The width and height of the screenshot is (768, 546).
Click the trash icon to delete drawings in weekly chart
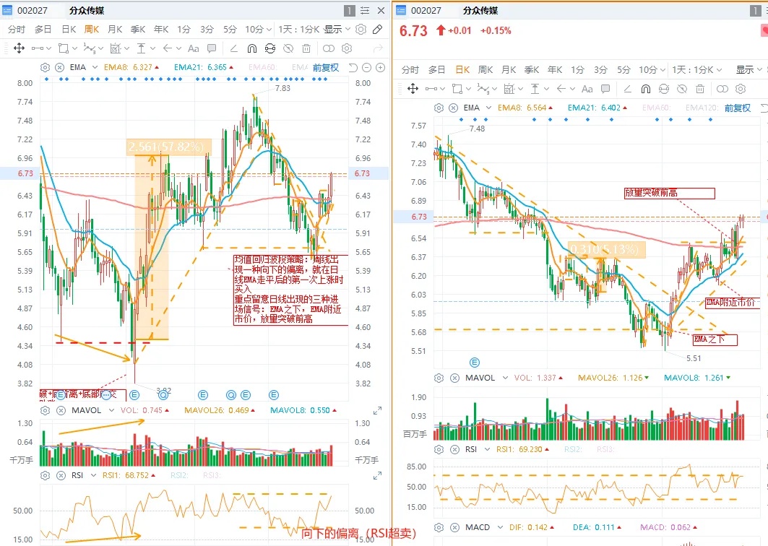(306, 48)
